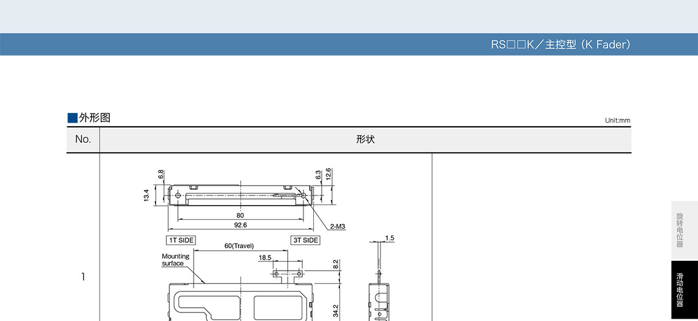The image size is (698, 321).
Task: Click the 3T SIDE boxed label
Action: click(x=306, y=240)
